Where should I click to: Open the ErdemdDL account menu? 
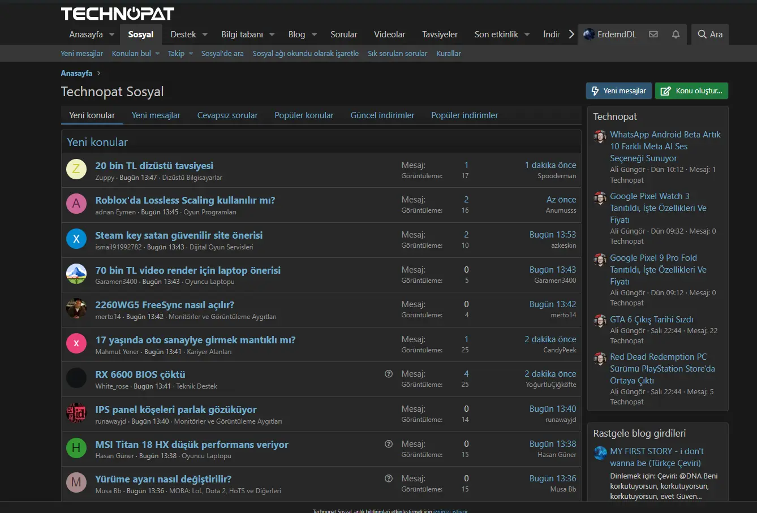coord(610,35)
